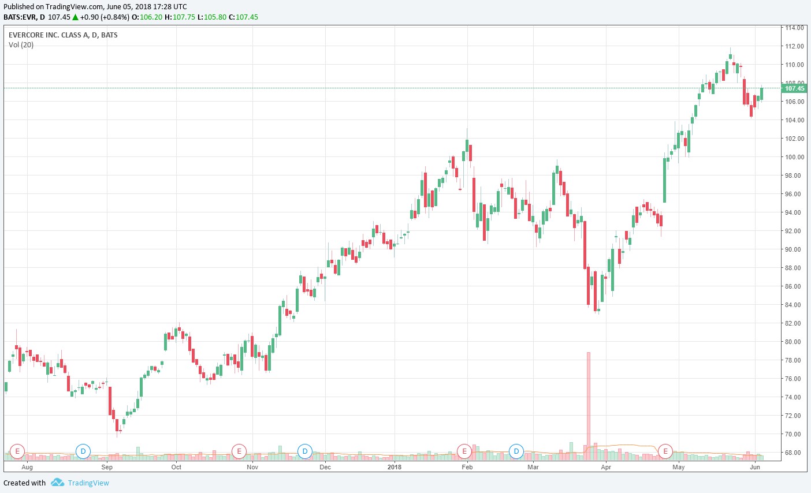Click the February earnings E marker
The height and width of the screenshot is (493, 811).
point(464,451)
